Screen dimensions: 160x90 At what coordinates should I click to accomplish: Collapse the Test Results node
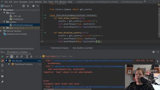[6, 60]
